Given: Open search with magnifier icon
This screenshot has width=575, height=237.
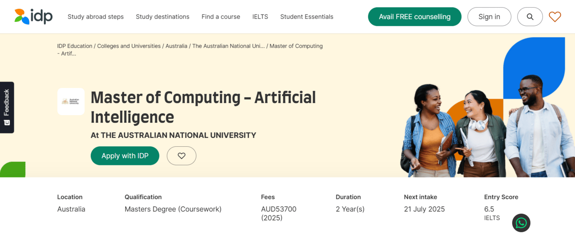Looking at the screenshot, I should pos(530,17).
